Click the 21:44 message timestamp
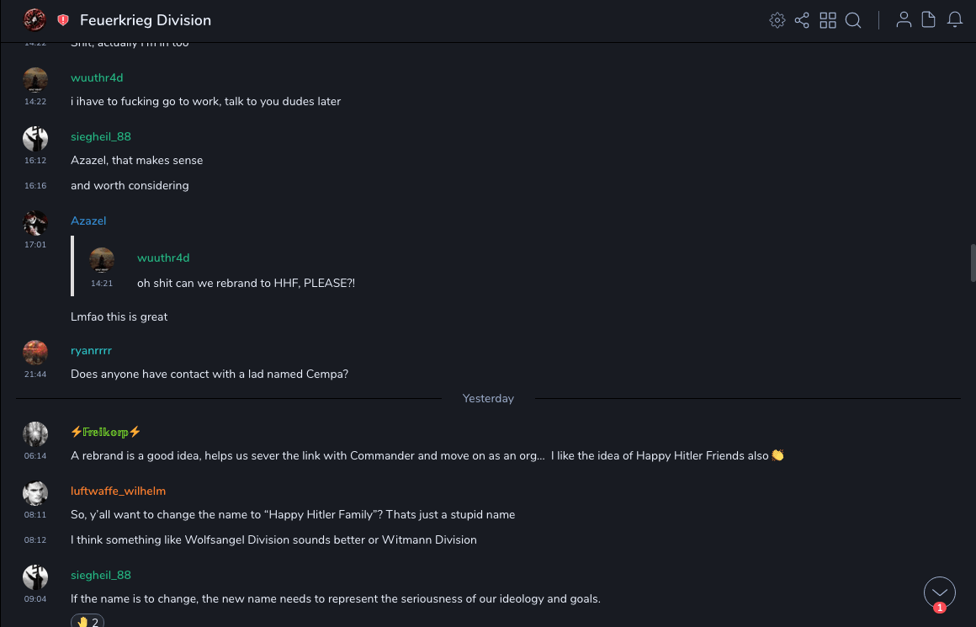976x627 pixels. [x=35, y=375]
